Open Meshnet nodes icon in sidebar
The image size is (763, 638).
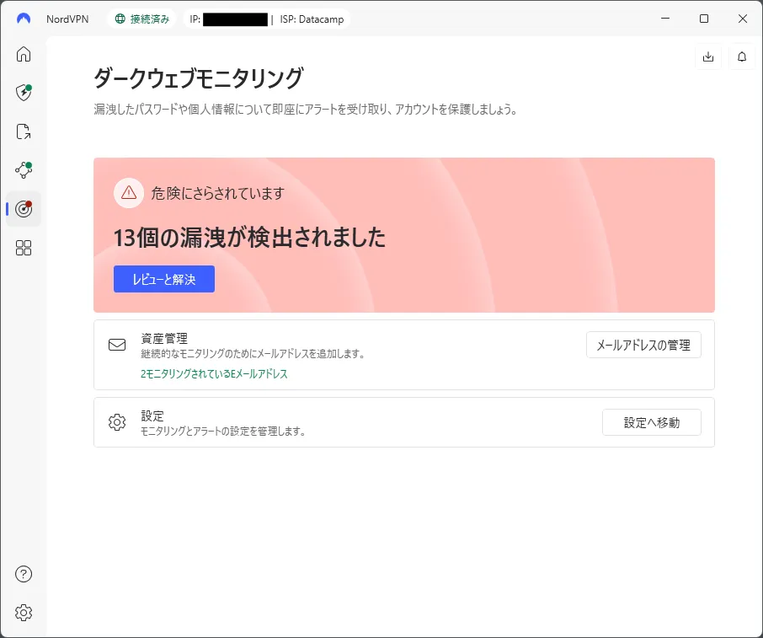tap(24, 169)
